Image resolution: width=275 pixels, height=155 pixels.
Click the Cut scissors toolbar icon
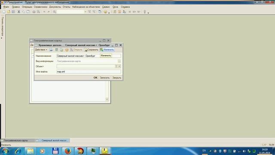tap(19, 12)
